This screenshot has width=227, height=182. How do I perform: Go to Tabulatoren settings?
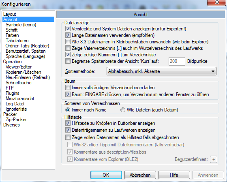pos(17,41)
